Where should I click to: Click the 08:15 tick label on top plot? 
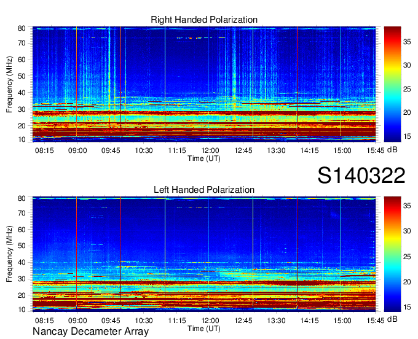(44, 150)
